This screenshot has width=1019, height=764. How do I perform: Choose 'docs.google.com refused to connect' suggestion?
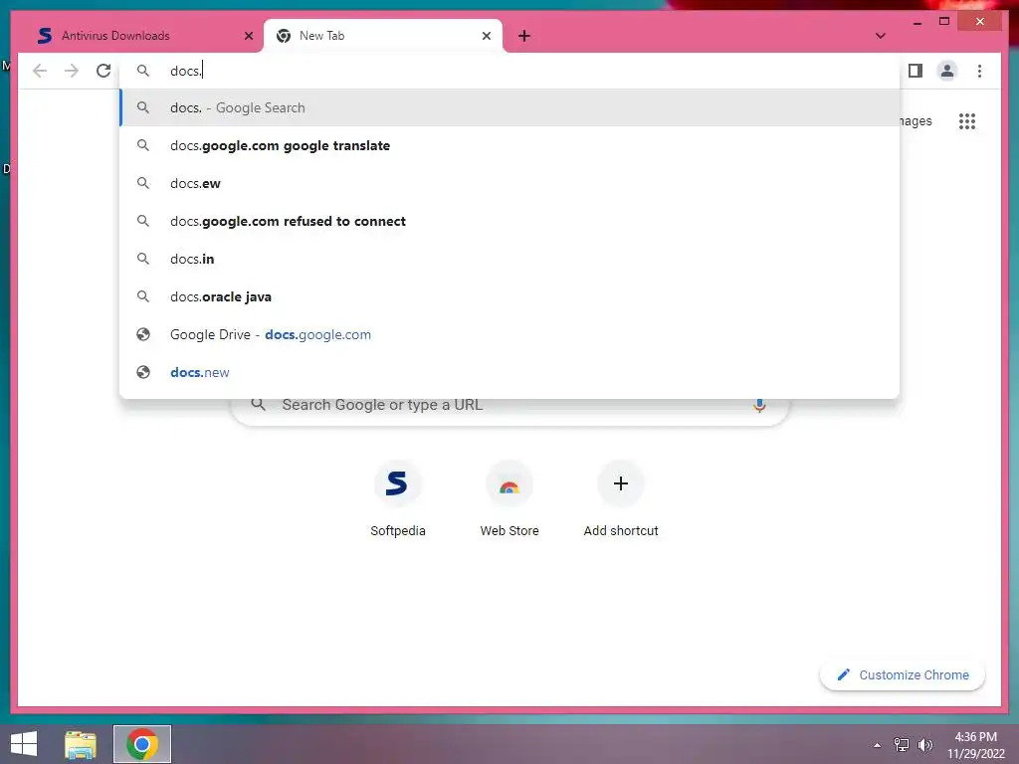(510, 221)
